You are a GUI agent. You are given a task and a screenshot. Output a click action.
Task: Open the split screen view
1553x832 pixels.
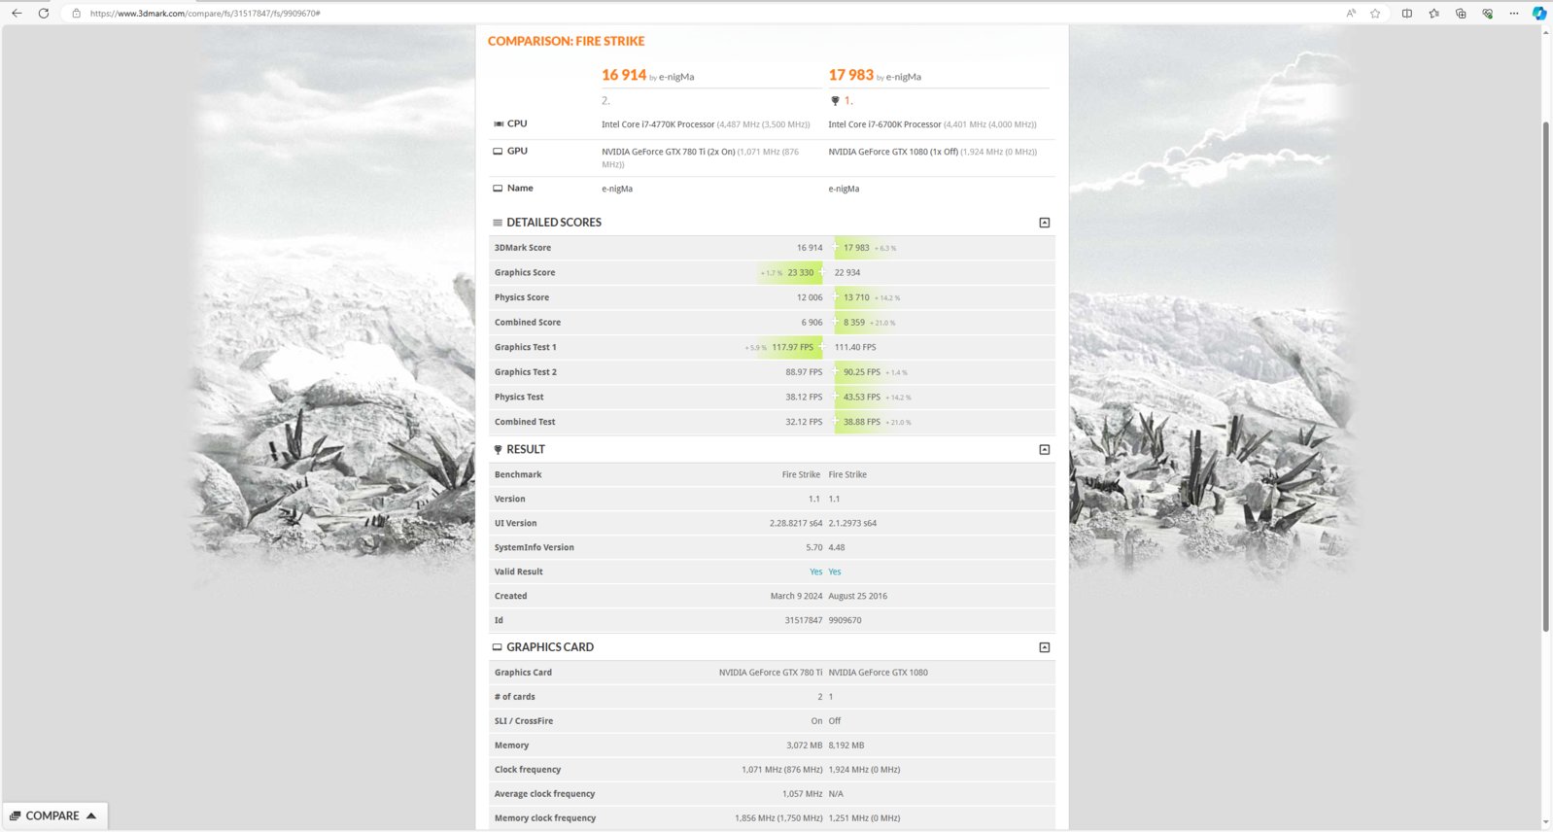pyautogui.click(x=1406, y=14)
